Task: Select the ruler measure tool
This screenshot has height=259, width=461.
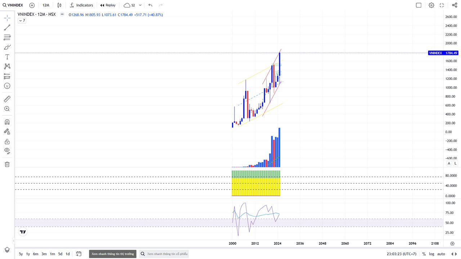Action: 7,99
